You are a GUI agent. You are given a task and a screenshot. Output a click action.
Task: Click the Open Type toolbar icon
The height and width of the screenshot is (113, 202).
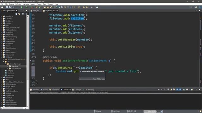45,7
